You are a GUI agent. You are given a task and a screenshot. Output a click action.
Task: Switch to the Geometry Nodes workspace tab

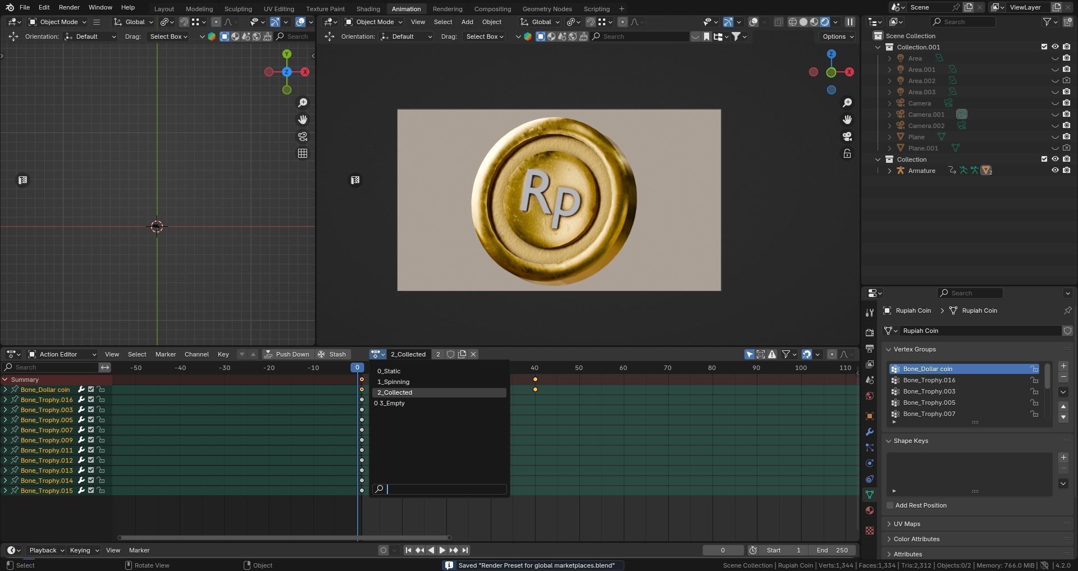(x=547, y=9)
